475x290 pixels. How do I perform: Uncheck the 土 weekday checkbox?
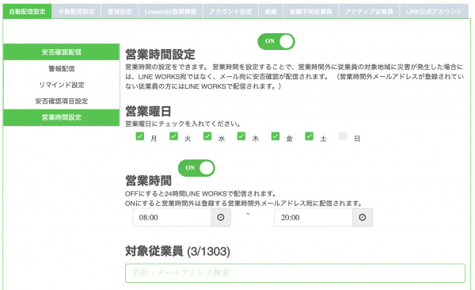click(309, 136)
